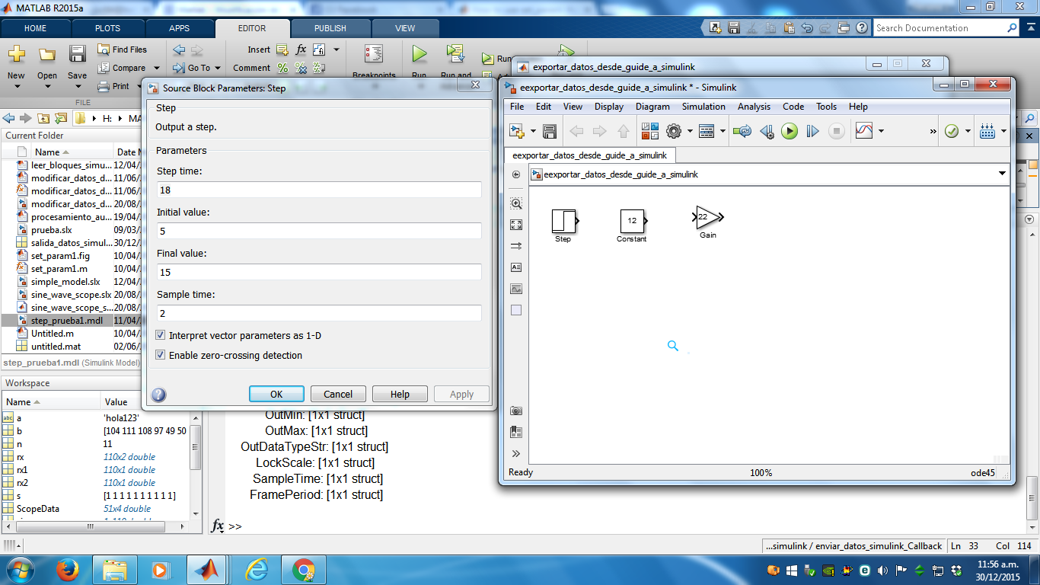Switch to the HOME tab in MATLAB
This screenshot has height=585, width=1040.
click(36, 28)
